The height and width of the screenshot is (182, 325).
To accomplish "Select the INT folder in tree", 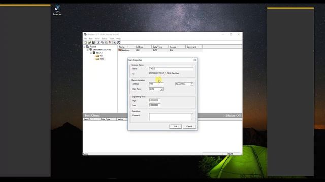I will [x=100, y=56].
